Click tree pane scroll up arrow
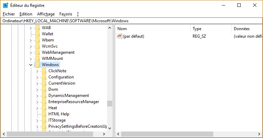The height and width of the screenshot is (138, 263). tap(110, 28)
